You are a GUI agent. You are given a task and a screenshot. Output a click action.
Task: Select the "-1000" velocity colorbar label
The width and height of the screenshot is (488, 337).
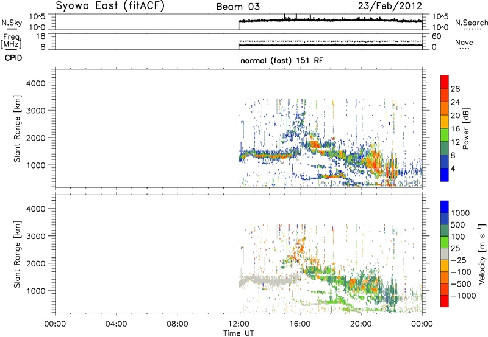pos(464,296)
